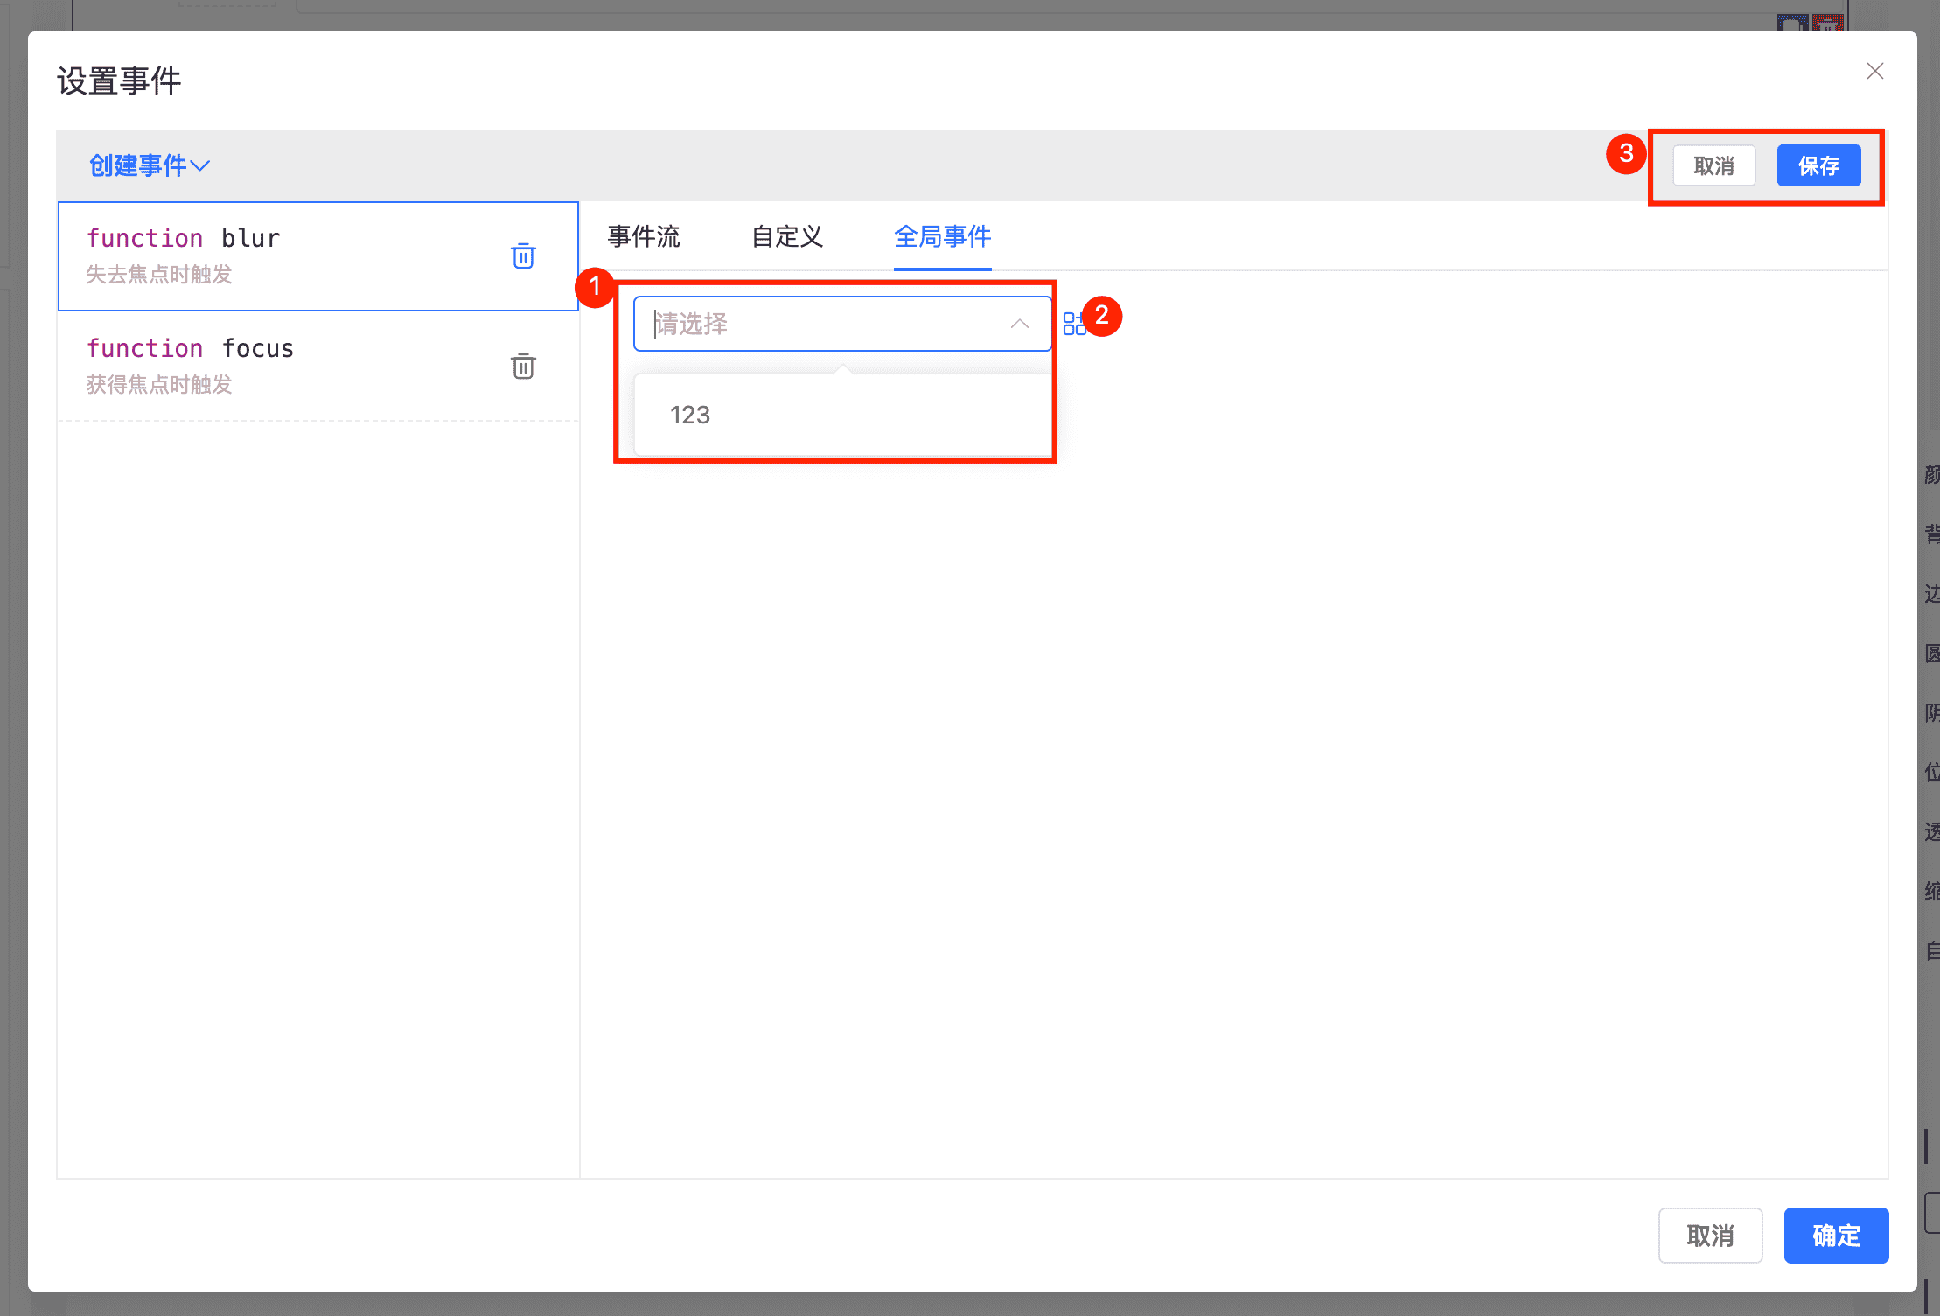Image resolution: width=1940 pixels, height=1316 pixels.
Task: Click 取消 at the dialog footer
Action: [x=1709, y=1235]
